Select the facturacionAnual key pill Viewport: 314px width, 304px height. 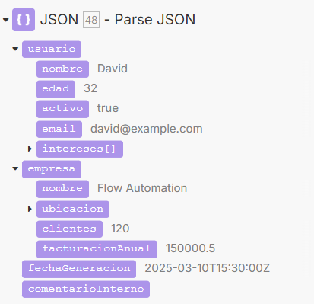pyautogui.click(x=97, y=249)
